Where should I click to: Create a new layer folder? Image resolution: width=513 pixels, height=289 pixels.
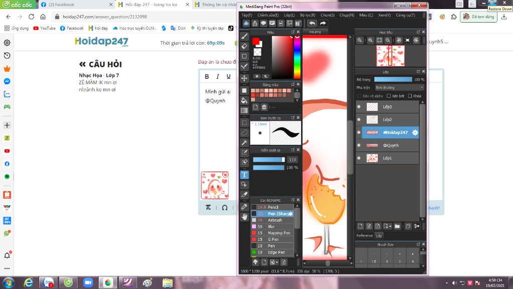tap(397, 226)
